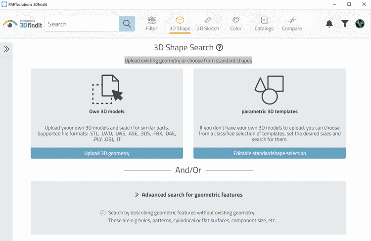Open the Catalogs view

click(x=264, y=23)
